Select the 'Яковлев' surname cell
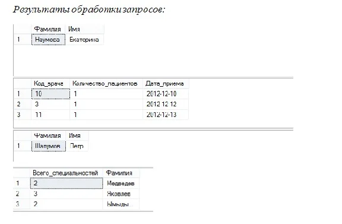The image size is (342, 224). coord(121,194)
